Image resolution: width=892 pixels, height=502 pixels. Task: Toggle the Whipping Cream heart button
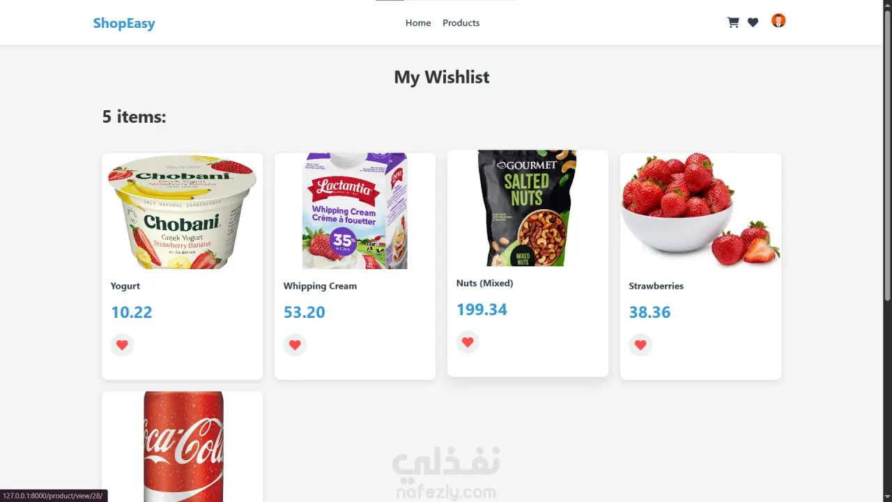295,344
